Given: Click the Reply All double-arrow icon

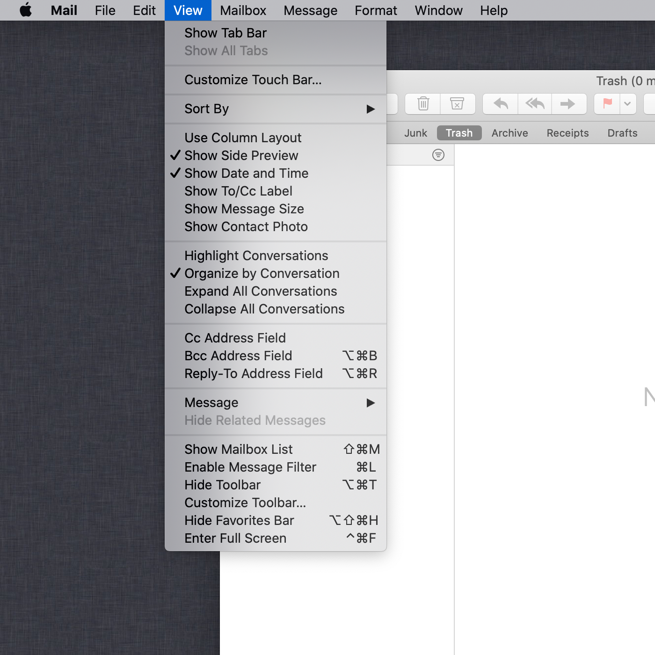Looking at the screenshot, I should [535, 103].
